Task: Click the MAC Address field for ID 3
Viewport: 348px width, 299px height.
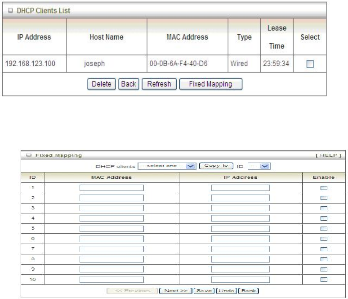Action: pyautogui.click(x=112, y=208)
